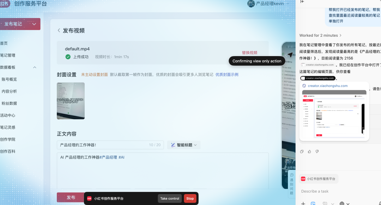Collapse the assistant side panel arrow icon
The image size is (381, 205).
[x=302, y=1]
